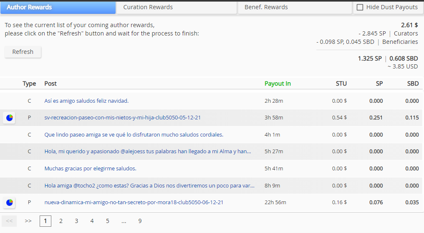Click the SBD value '0.035'
Viewport: 424px width, 233px height.
click(412, 203)
